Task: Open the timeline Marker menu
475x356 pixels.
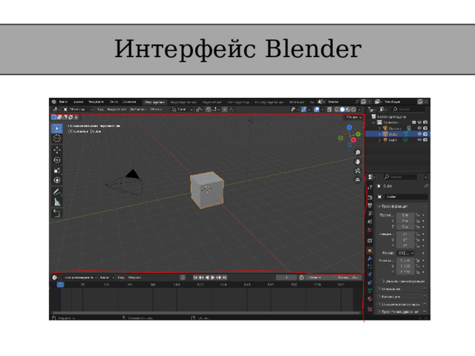Action: [135, 277]
